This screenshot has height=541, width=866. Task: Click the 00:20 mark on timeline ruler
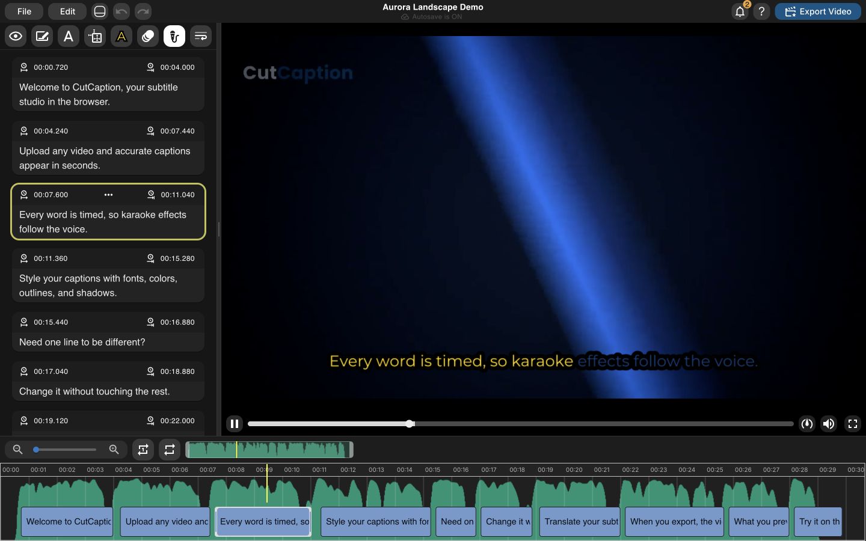[x=574, y=469]
